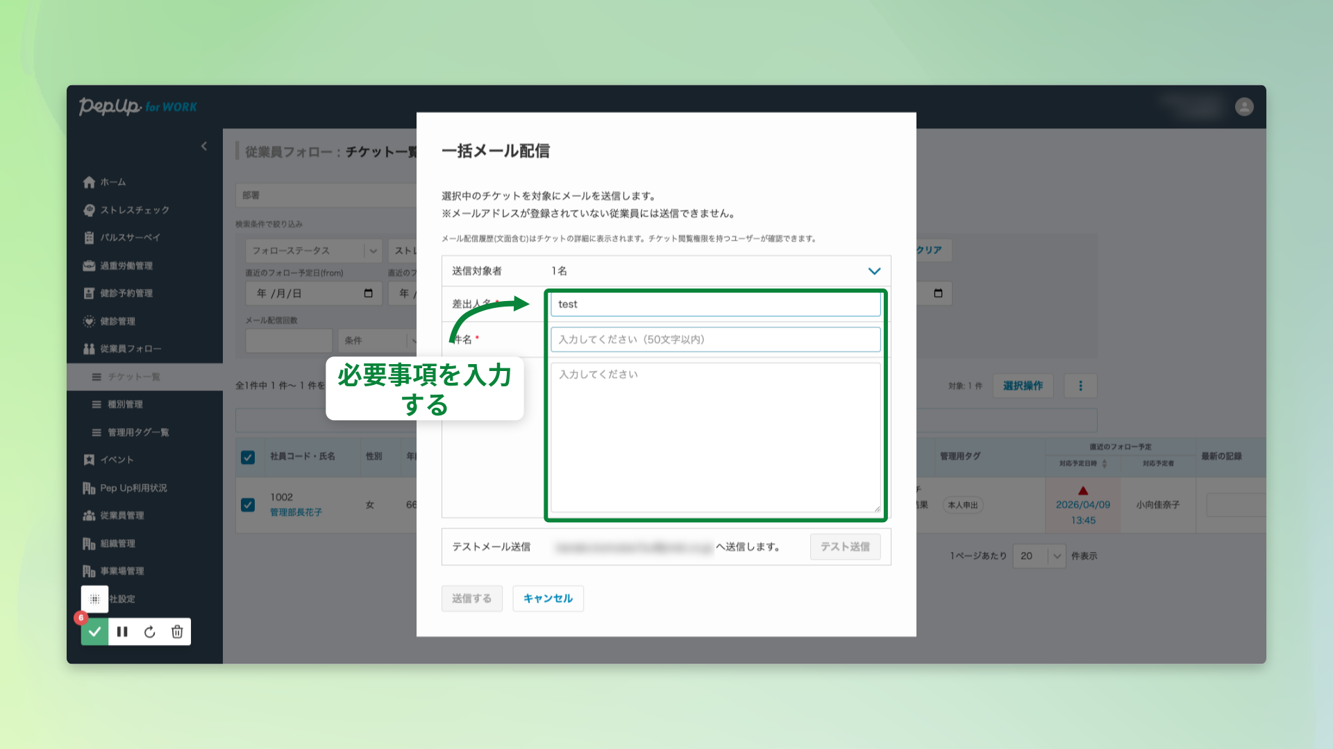Click the テスト送信 button
This screenshot has height=749, width=1333.
[x=845, y=547]
